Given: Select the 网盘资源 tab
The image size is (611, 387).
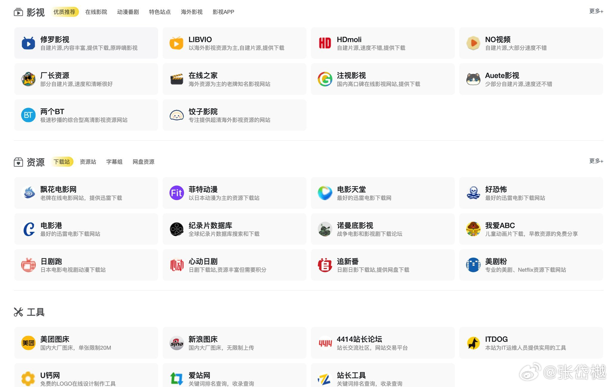Looking at the screenshot, I should (144, 162).
